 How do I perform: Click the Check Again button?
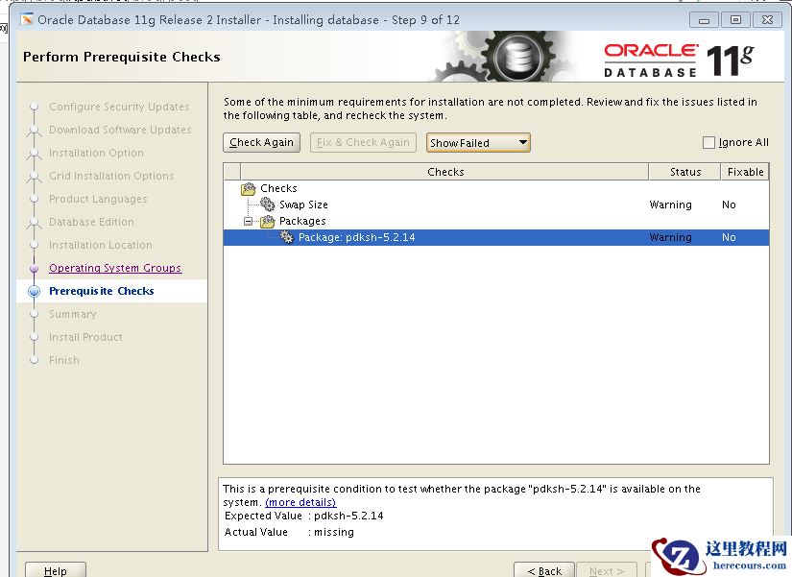click(261, 142)
